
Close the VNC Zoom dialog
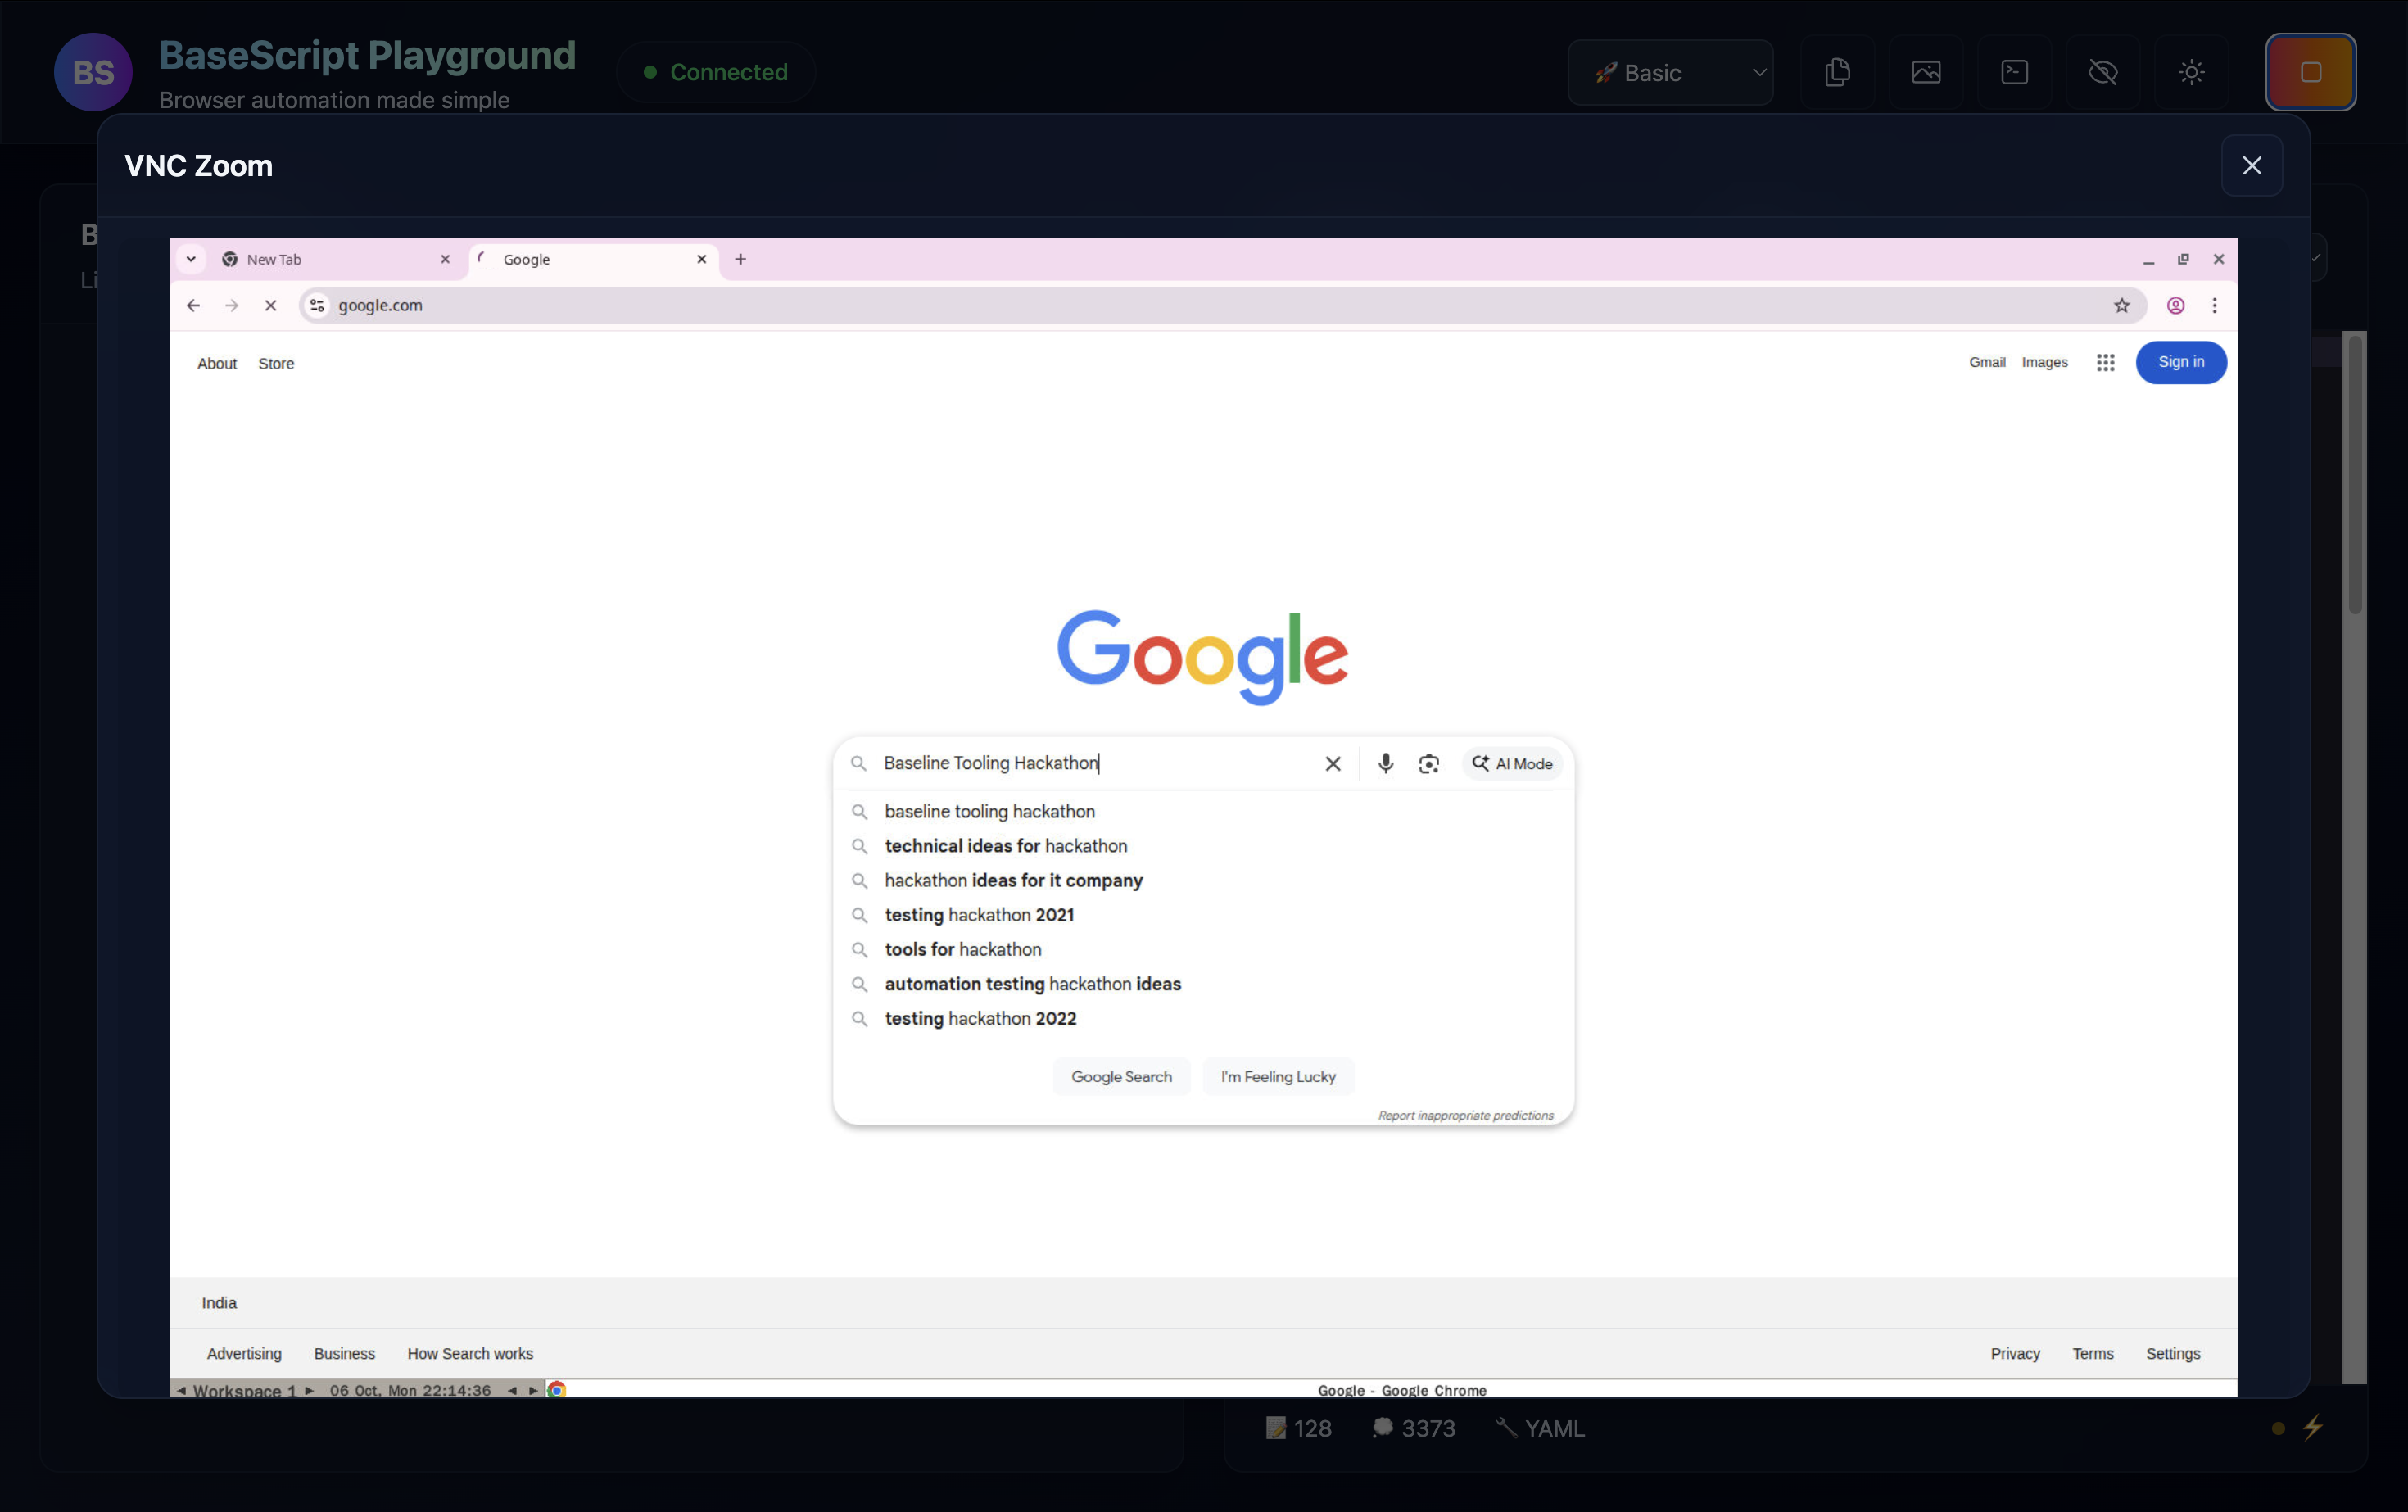pyautogui.click(x=2251, y=166)
